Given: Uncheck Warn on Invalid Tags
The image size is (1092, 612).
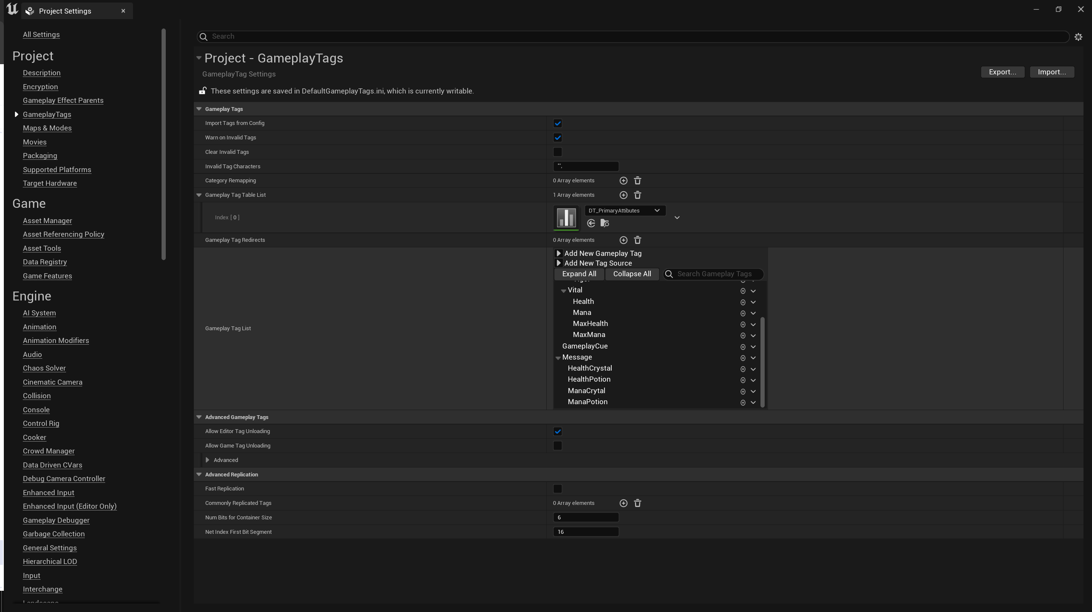Looking at the screenshot, I should (x=557, y=138).
